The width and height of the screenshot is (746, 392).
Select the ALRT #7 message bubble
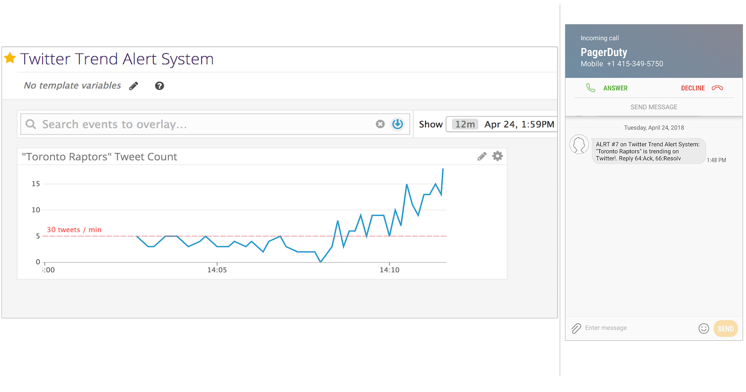coord(648,151)
